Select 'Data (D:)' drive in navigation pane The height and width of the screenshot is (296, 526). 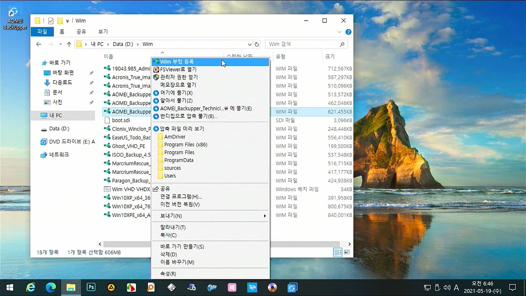tap(59, 129)
